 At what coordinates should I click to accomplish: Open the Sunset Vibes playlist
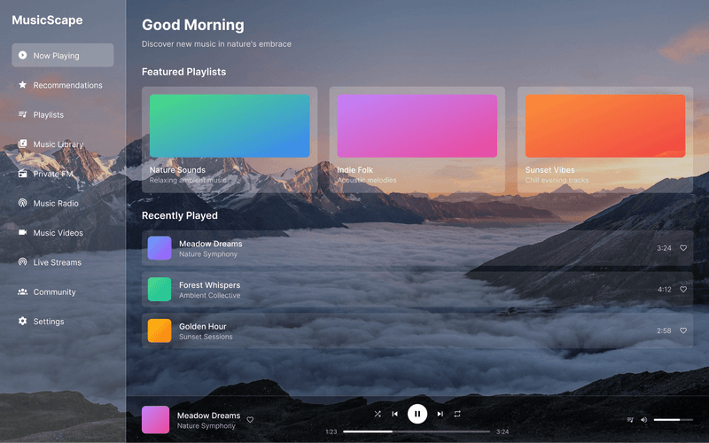click(605, 139)
